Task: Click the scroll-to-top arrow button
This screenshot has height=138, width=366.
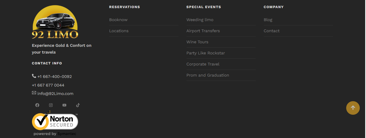Action: tap(353, 108)
